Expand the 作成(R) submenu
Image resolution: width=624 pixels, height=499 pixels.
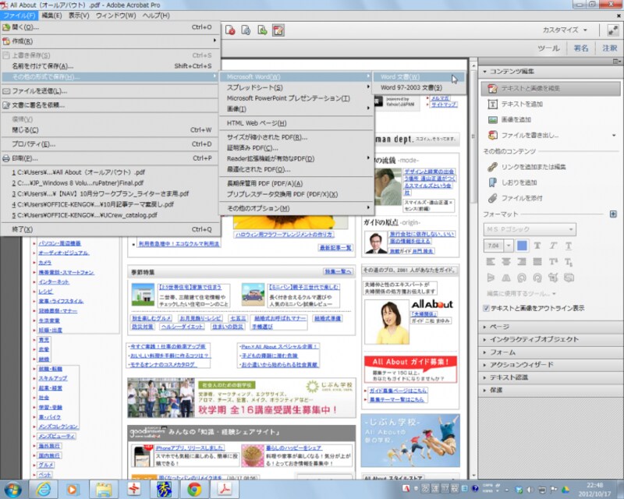tap(110, 41)
